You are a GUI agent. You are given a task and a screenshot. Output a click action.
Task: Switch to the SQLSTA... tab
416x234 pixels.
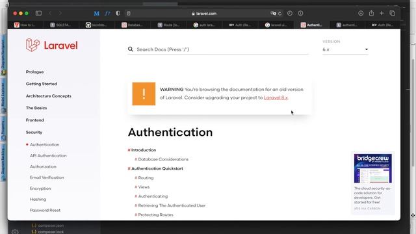(x=60, y=25)
